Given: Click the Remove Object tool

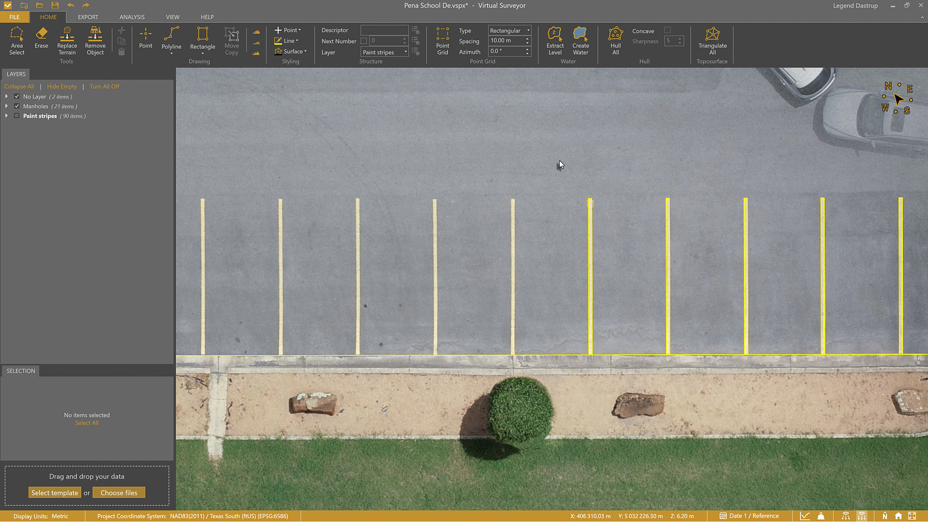Looking at the screenshot, I should (95, 41).
